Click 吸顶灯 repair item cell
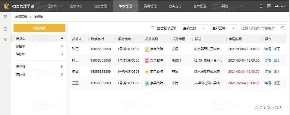Viewport: 290px width, 115px height. (x=176, y=60)
